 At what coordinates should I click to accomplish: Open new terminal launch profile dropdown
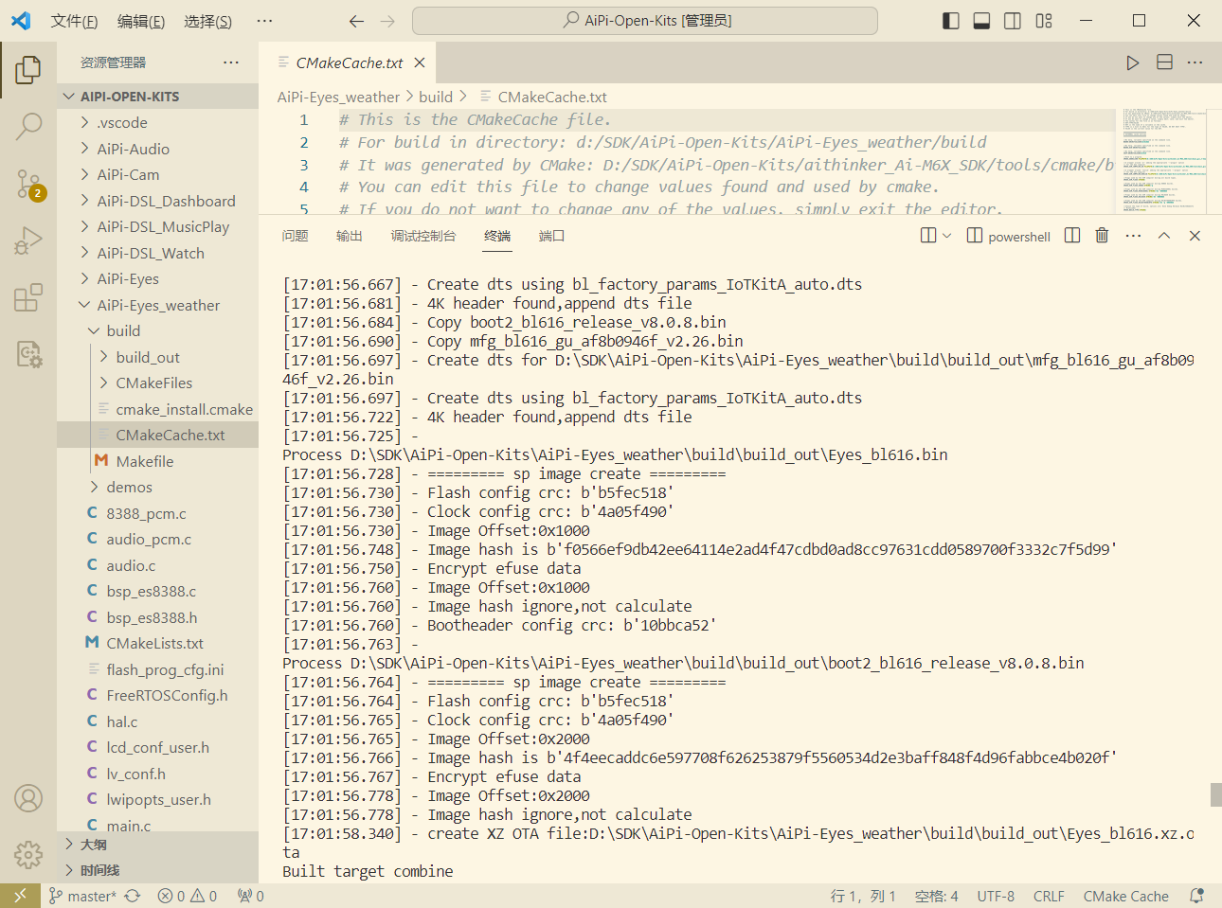tap(947, 236)
